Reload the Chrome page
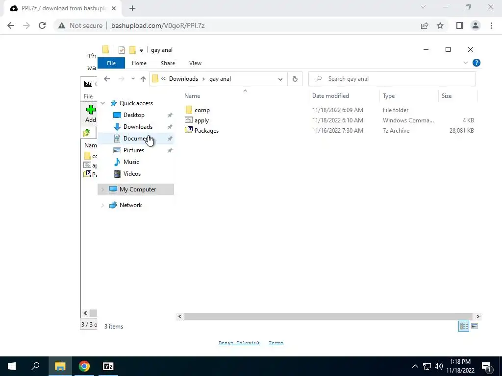 (x=42, y=25)
